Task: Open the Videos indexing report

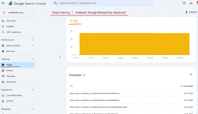Action: click(10, 70)
